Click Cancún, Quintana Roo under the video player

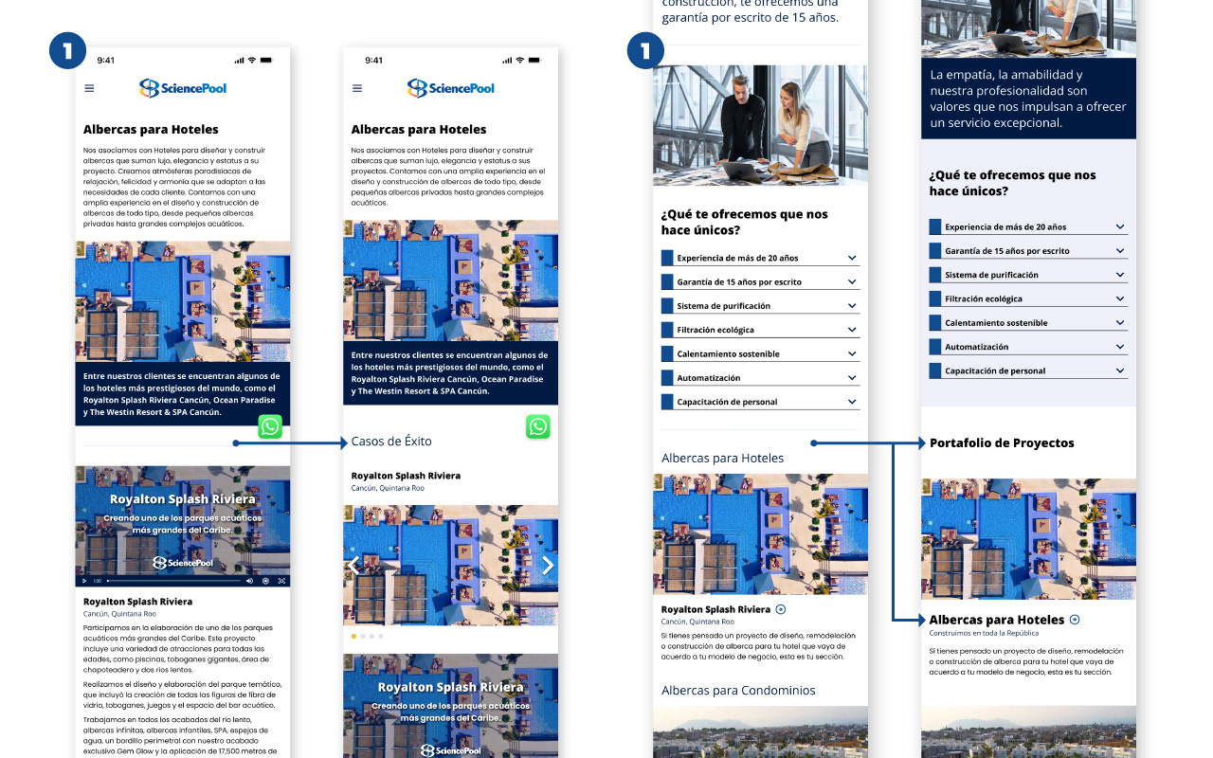point(119,614)
